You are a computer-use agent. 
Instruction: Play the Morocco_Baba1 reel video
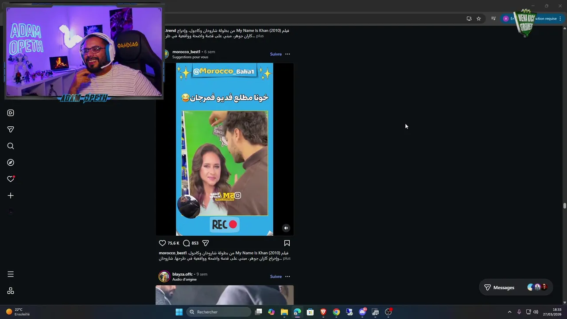(225, 149)
